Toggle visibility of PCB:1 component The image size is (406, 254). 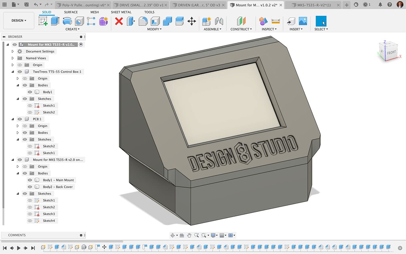20,119
